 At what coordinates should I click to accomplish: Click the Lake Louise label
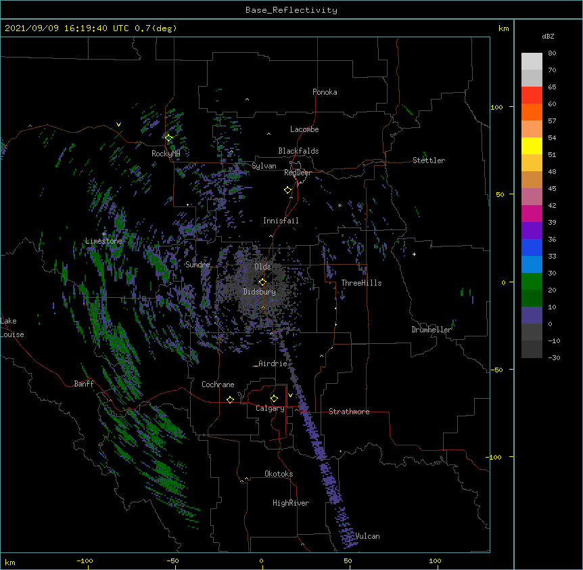click(x=12, y=328)
